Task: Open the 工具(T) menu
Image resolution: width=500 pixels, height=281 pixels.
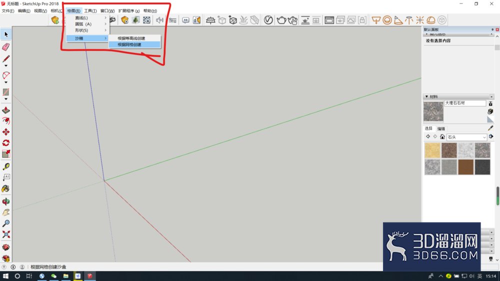Action: [x=90, y=11]
